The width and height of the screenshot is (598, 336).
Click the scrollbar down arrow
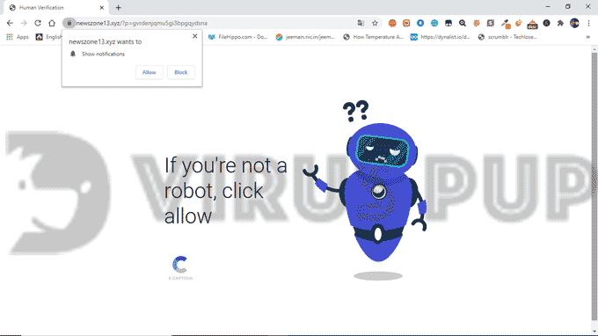click(x=594, y=332)
